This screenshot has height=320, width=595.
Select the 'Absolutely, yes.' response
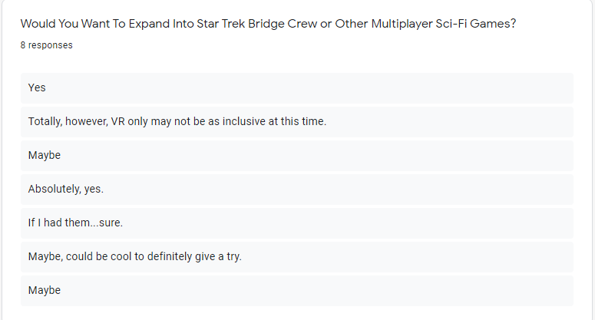[x=297, y=190]
